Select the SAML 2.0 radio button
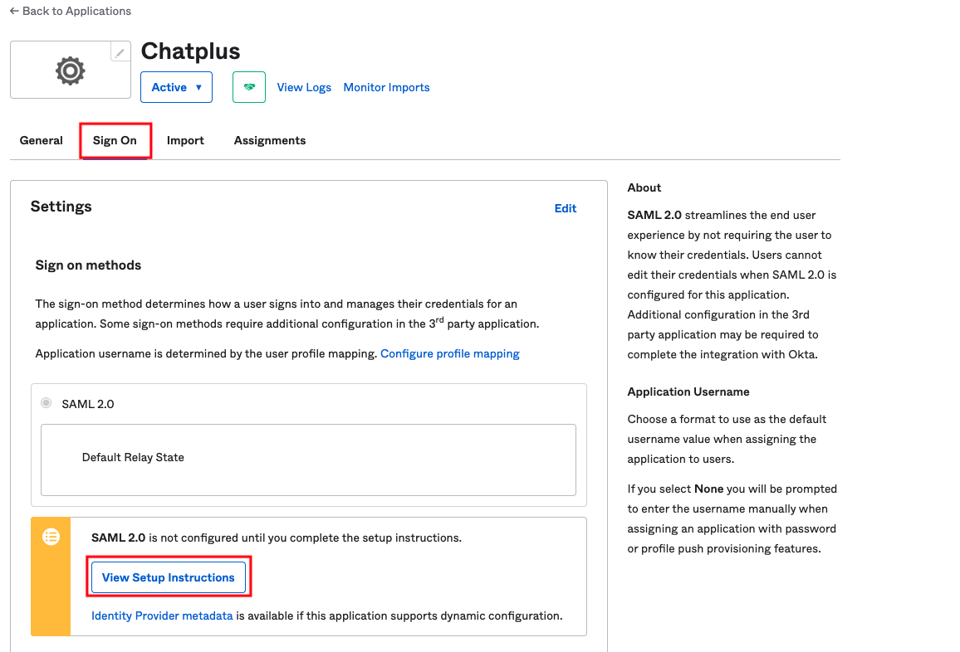 click(x=47, y=403)
